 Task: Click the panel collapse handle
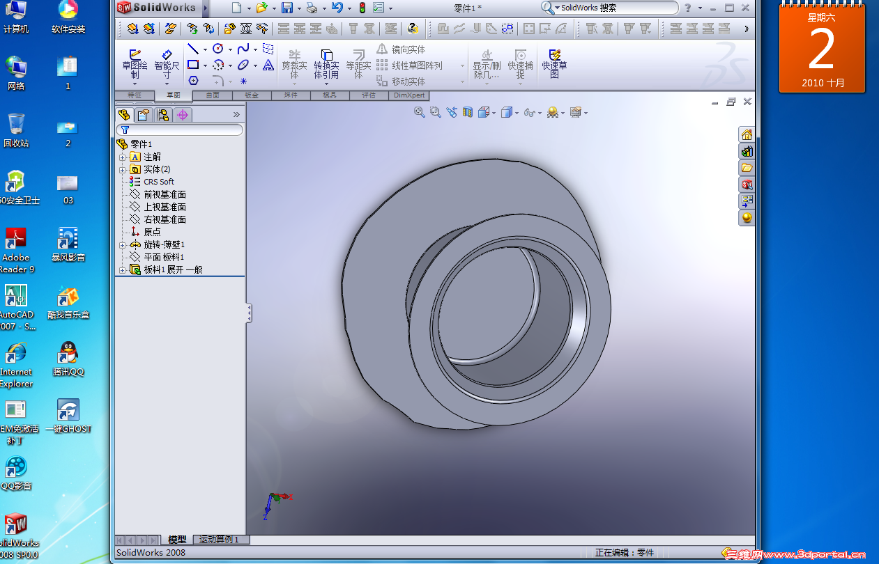point(249,313)
